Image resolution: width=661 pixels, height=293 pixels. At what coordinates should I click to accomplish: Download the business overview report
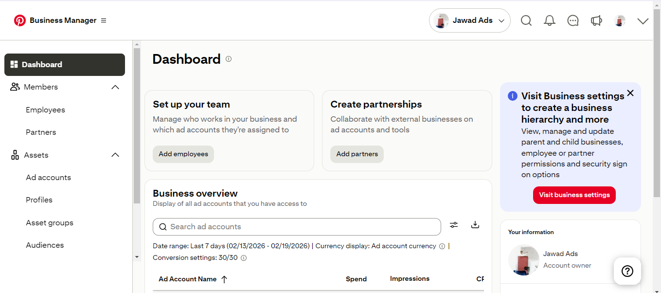(x=475, y=225)
